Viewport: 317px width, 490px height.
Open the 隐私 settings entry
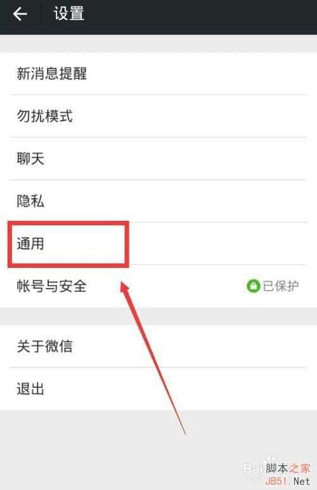click(x=158, y=201)
